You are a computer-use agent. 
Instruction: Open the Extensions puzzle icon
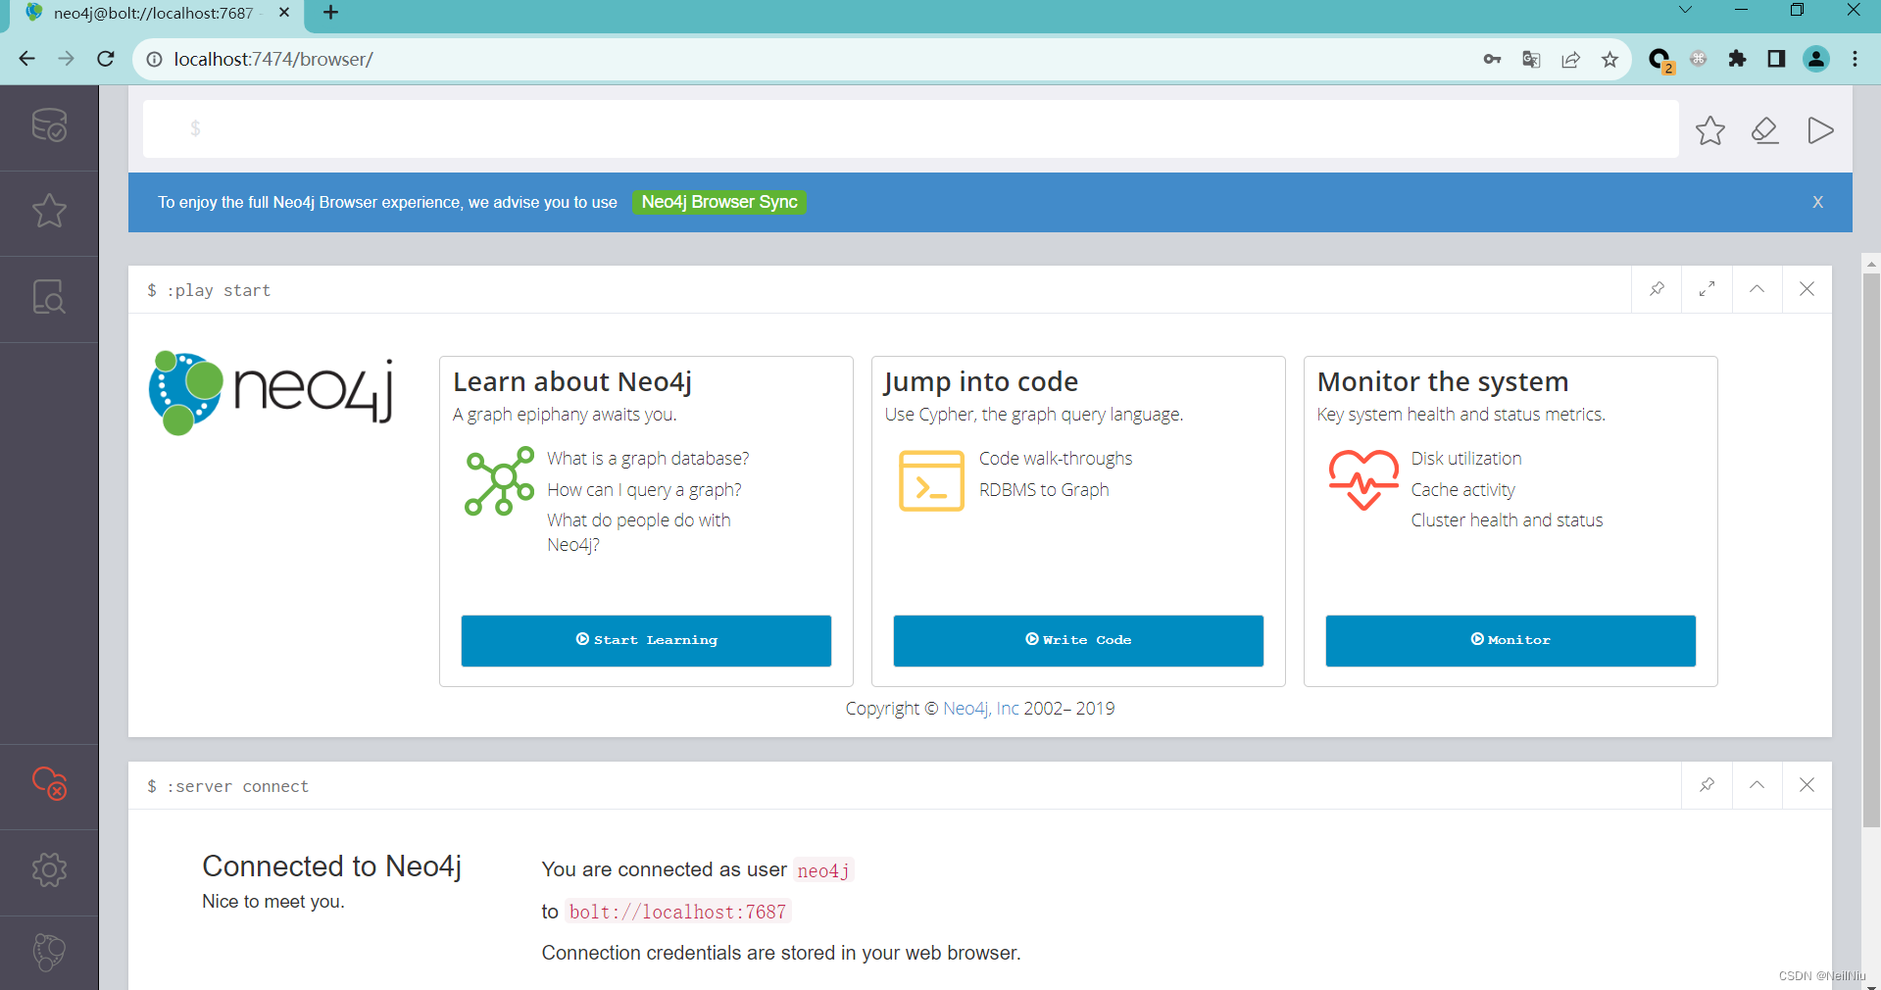coord(1737,59)
